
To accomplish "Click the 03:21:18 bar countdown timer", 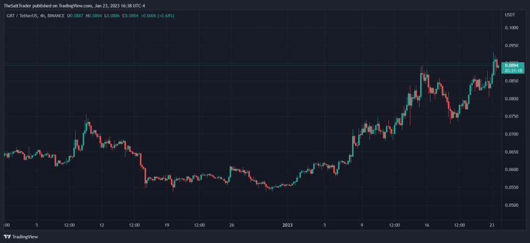I will click(512, 71).
